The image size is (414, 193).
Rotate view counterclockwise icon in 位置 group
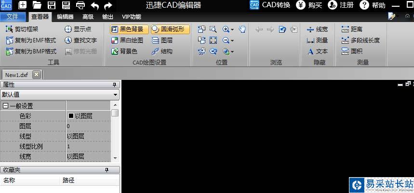click(202, 29)
